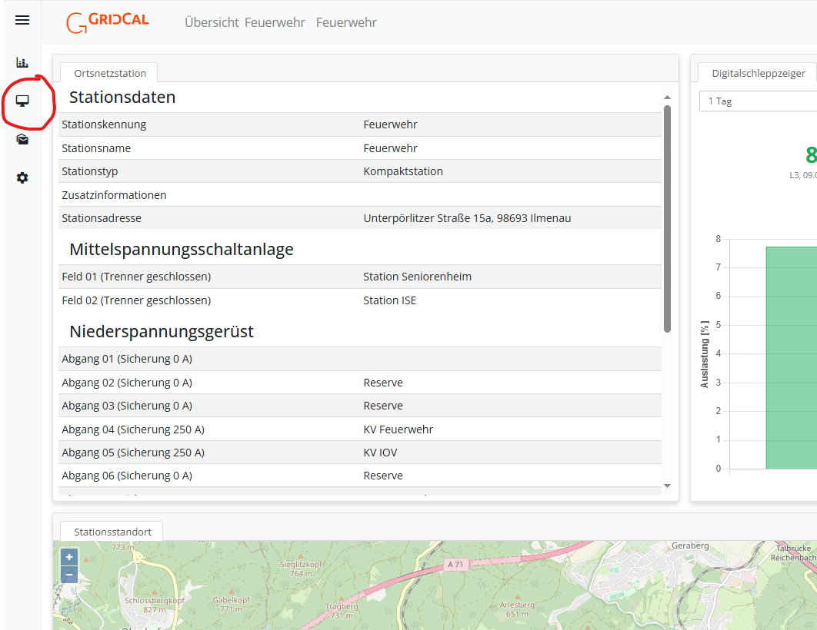
Task: Click the envelope sidebar icon
Action: coord(22,139)
